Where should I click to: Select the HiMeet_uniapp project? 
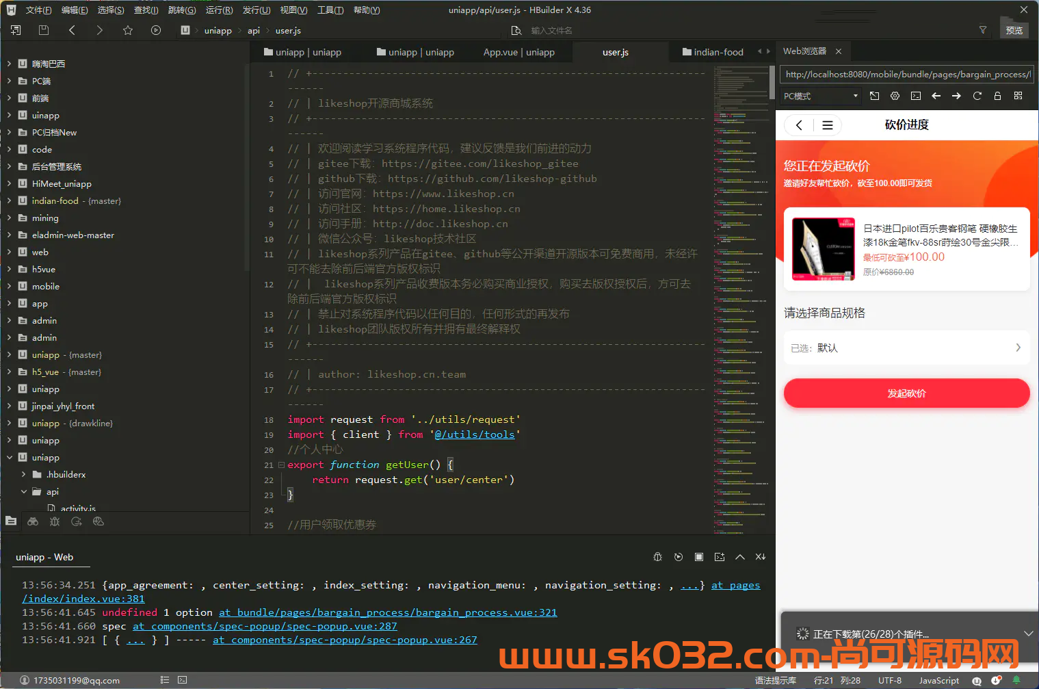(62, 183)
